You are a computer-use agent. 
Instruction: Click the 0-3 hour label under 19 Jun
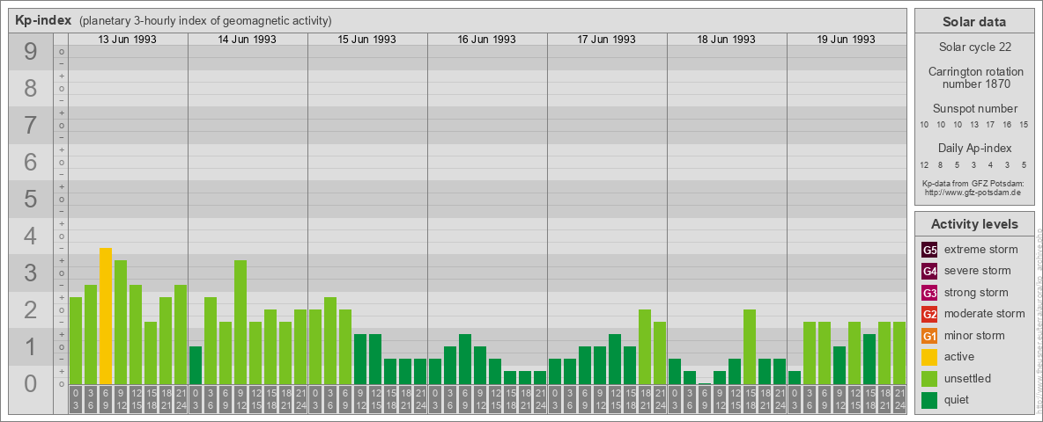[x=795, y=399]
